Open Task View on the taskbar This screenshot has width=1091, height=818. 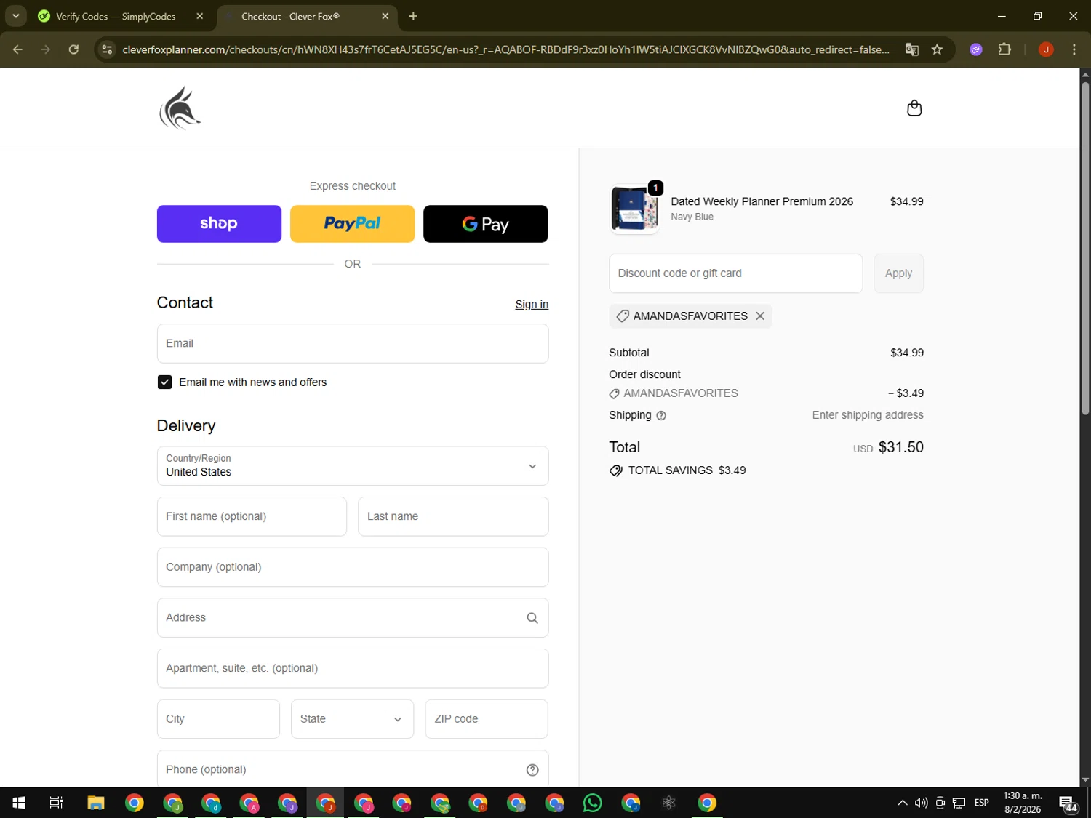(x=56, y=803)
